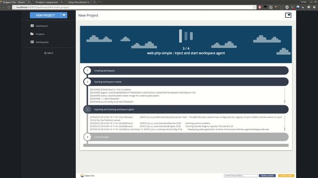318x178 pixels.
Task: Click the white ring extension icon
Action: [287, 7]
